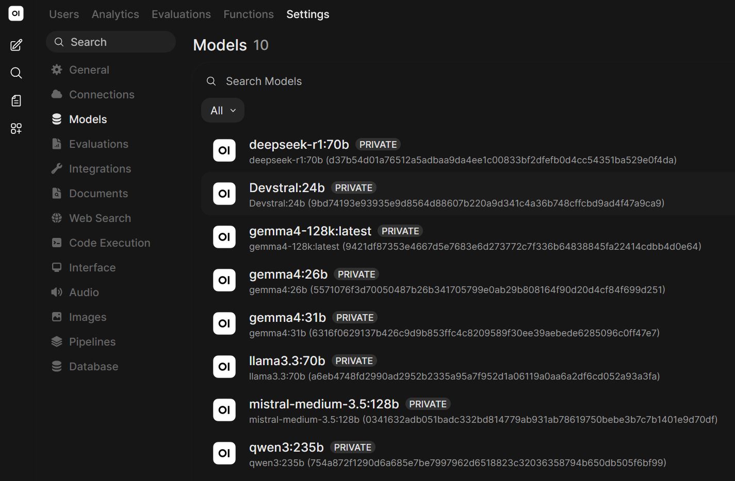The width and height of the screenshot is (735, 481).
Task: Click the mistral-medium-3.5:128b model avatar
Action: click(224, 410)
